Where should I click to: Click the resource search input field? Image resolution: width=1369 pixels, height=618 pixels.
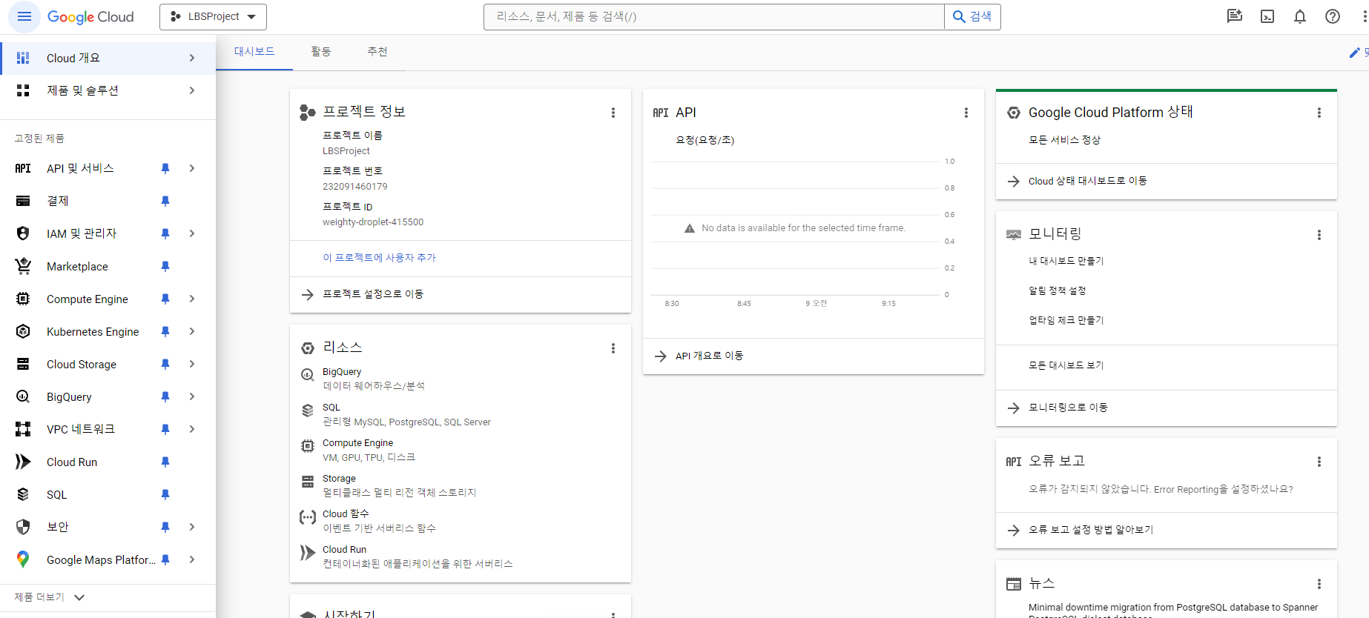pyautogui.click(x=714, y=16)
